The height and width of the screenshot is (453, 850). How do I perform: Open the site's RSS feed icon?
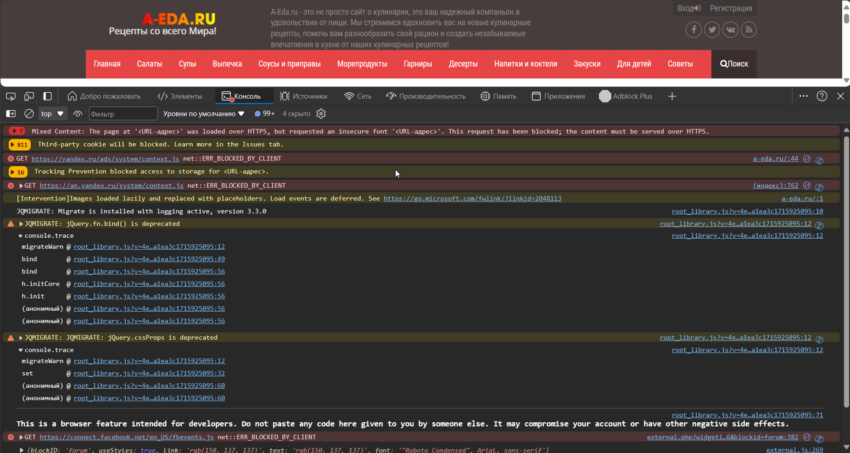coord(749,30)
